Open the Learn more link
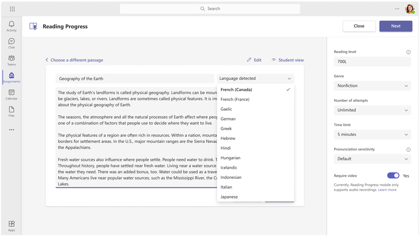Image resolution: width=420 pixels, height=236 pixels. tap(387, 190)
